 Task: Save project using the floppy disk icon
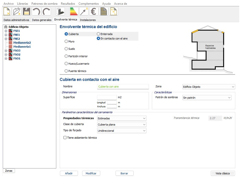coord(26,12)
